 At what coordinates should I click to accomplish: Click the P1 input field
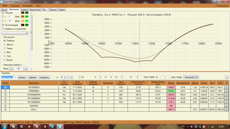pyautogui.click(x=137, y=77)
